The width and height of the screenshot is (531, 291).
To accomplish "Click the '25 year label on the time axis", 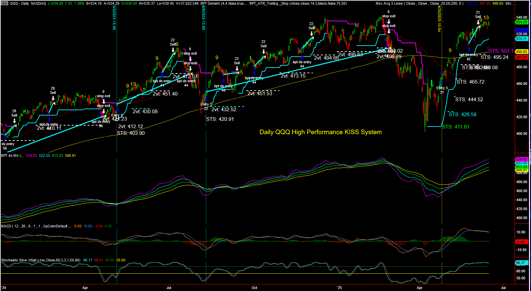I will tap(339, 288).
